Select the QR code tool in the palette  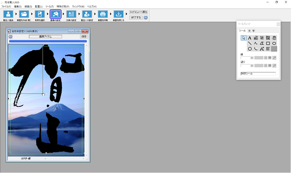click(x=268, y=38)
